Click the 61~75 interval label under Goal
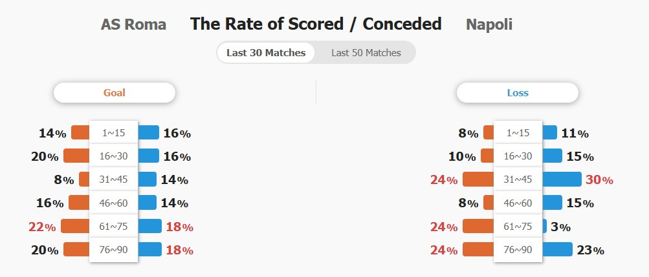This screenshot has height=277, width=649. tap(113, 226)
